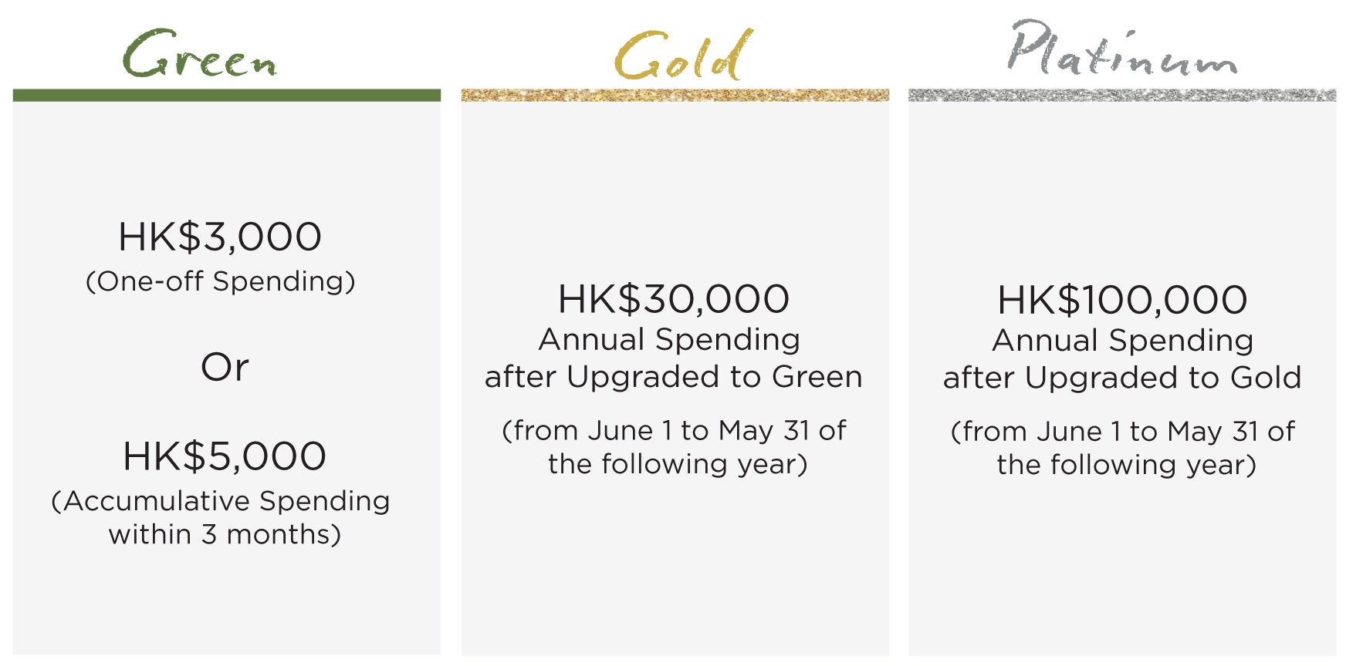The image size is (1346, 666).
Task: Click the Or separator text
Action: (x=225, y=367)
